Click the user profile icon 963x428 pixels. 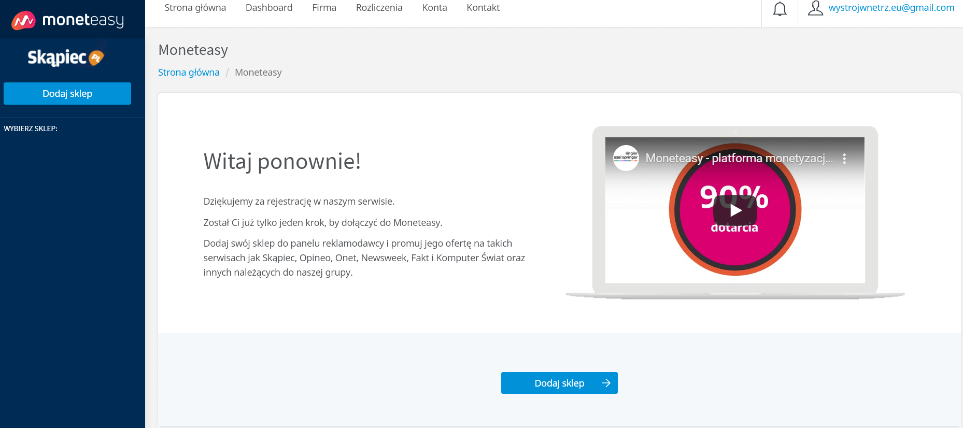[x=815, y=8]
